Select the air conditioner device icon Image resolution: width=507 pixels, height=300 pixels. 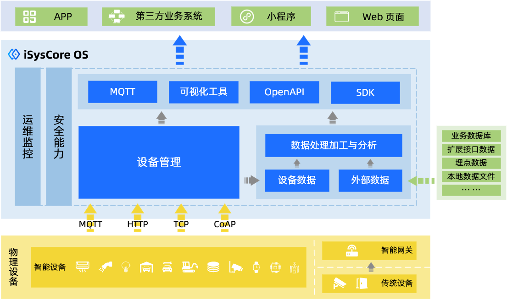[83, 267]
